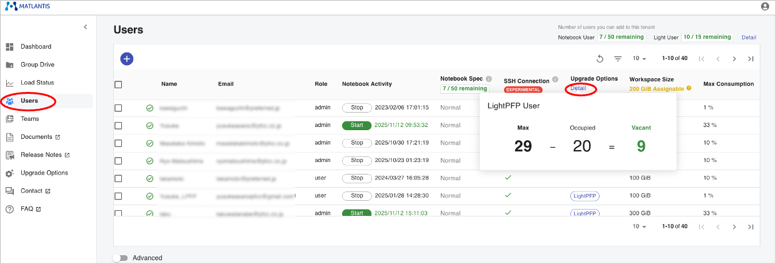This screenshot has height=264, width=776.
Task: Click the Notebook Spec info icon
Action: [x=489, y=79]
